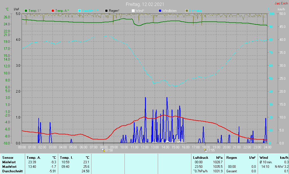Click the blue Windböen legend swatch
289x174 pixels.
tap(160, 11)
